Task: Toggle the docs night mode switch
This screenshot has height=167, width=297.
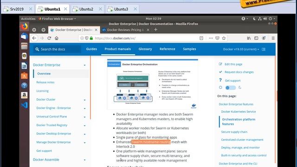Action: 230,88
